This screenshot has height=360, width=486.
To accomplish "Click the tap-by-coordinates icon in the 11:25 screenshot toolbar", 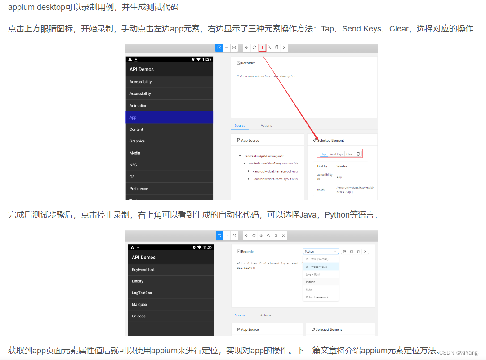I will pos(234,47).
